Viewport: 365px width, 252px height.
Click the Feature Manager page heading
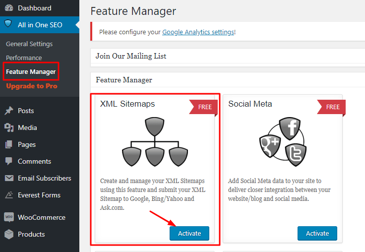pos(133,11)
